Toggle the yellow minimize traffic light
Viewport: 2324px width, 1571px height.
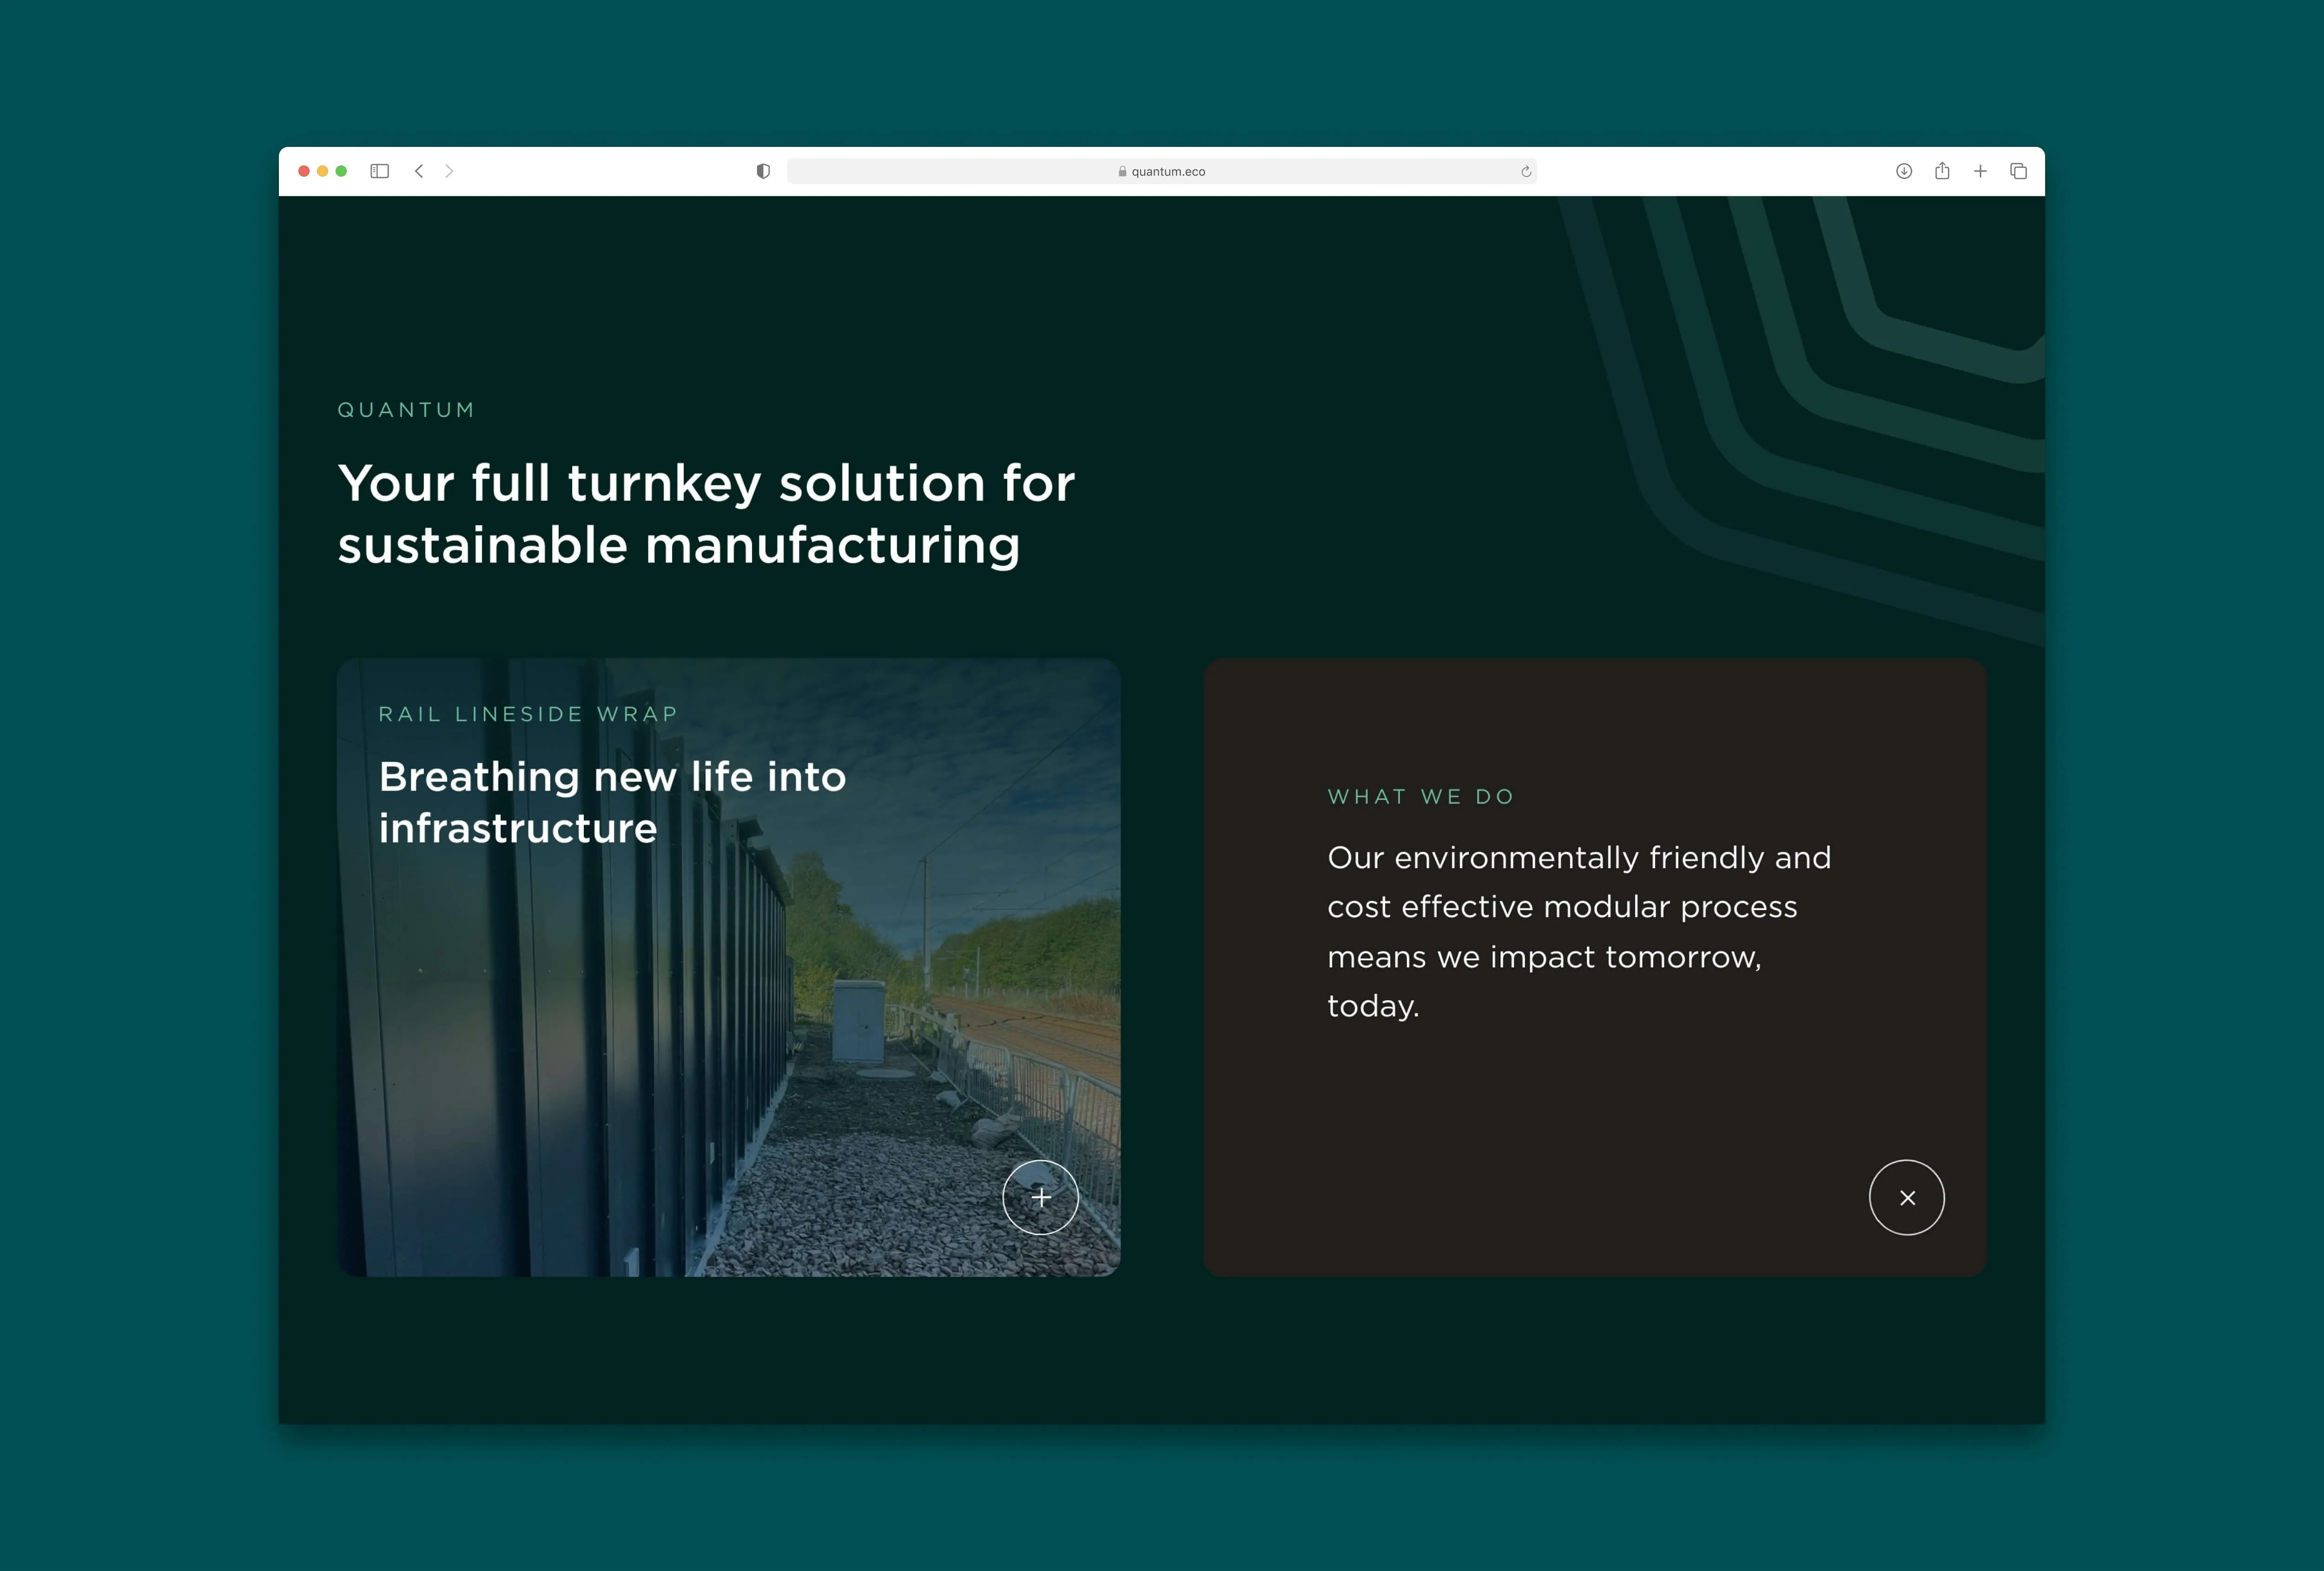322,171
